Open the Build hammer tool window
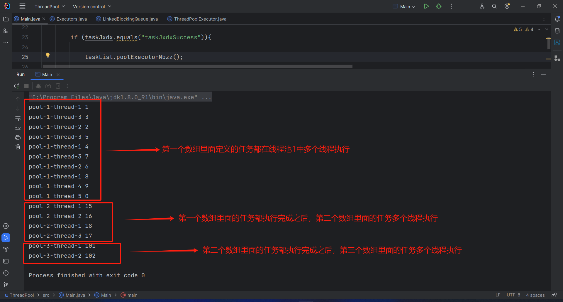563x302 pixels. 6,249
